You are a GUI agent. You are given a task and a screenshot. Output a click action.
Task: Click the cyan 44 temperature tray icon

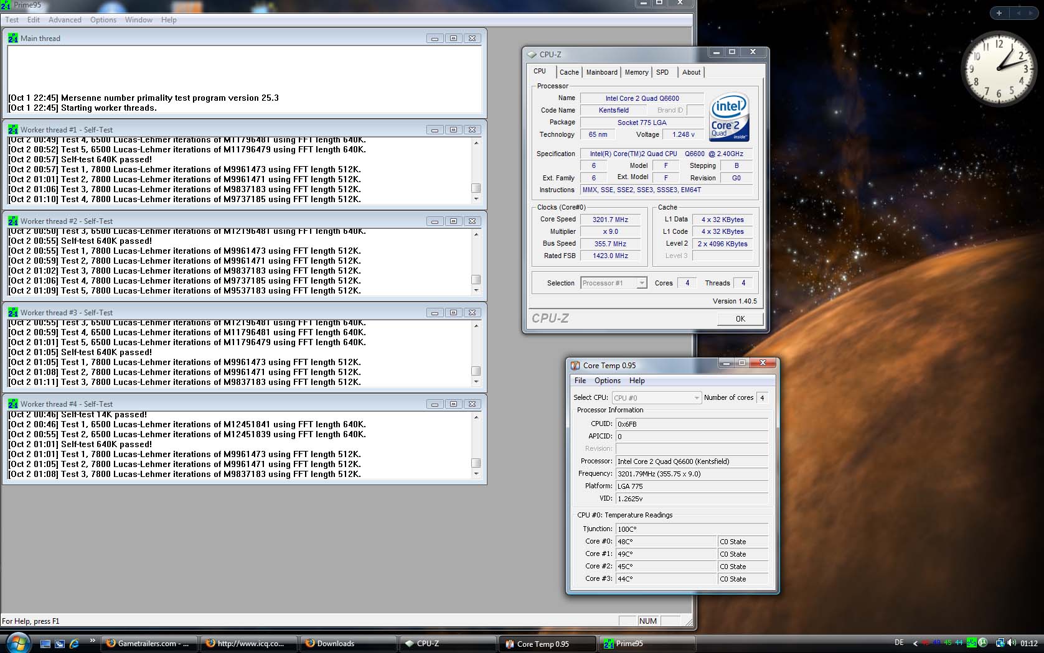coord(959,643)
